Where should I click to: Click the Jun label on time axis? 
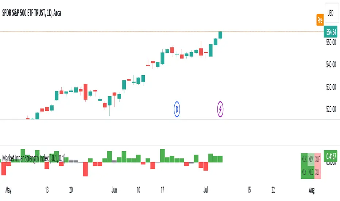114,190
